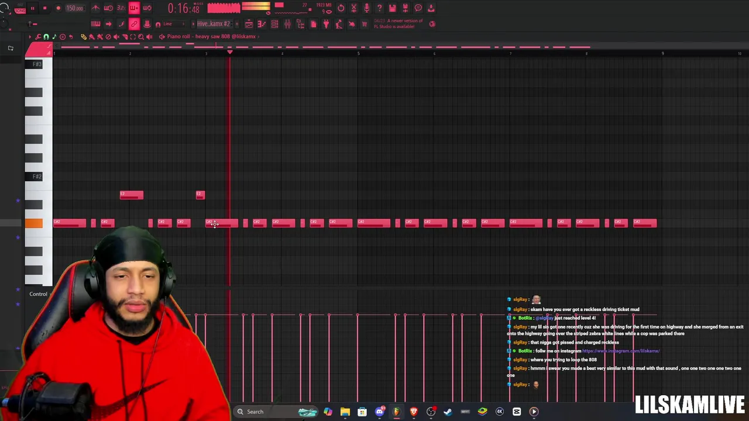Open the undo history icon
This screenshot has width=749, height=421.
click(341, 8)
